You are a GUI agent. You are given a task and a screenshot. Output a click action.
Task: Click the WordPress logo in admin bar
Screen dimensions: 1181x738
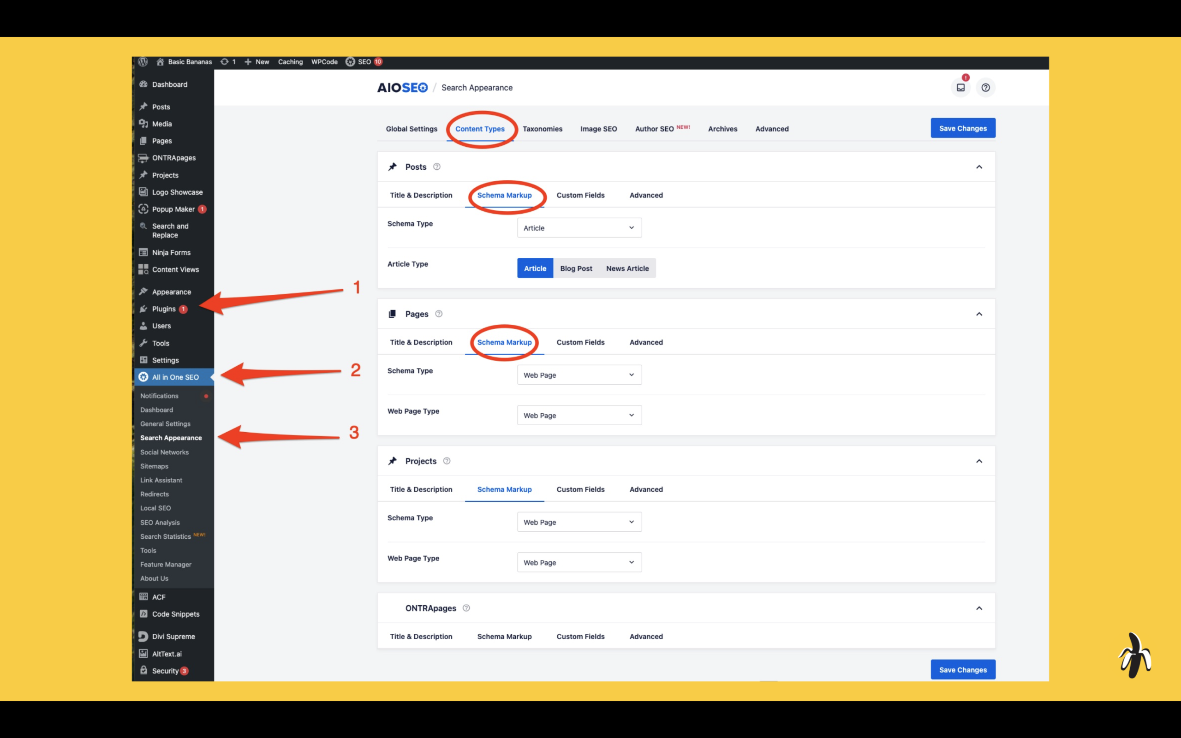pos(143,61)
